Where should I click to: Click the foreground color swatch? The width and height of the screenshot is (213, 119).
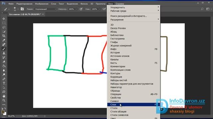coord(3,112)
